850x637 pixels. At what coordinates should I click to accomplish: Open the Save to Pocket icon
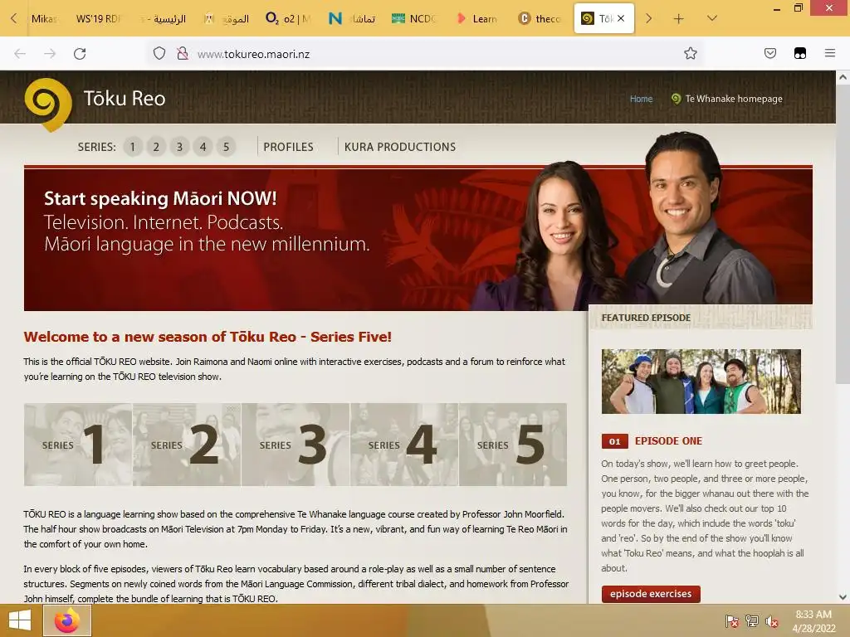click(x=769, y=53)
